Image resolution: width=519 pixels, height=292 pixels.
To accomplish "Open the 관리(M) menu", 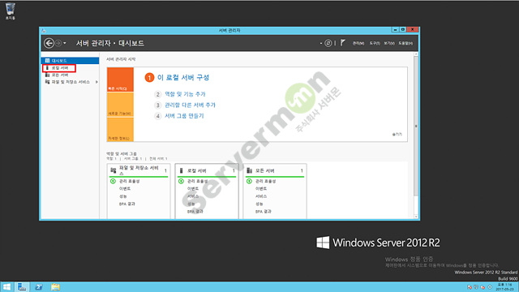I will pos(358,43).
